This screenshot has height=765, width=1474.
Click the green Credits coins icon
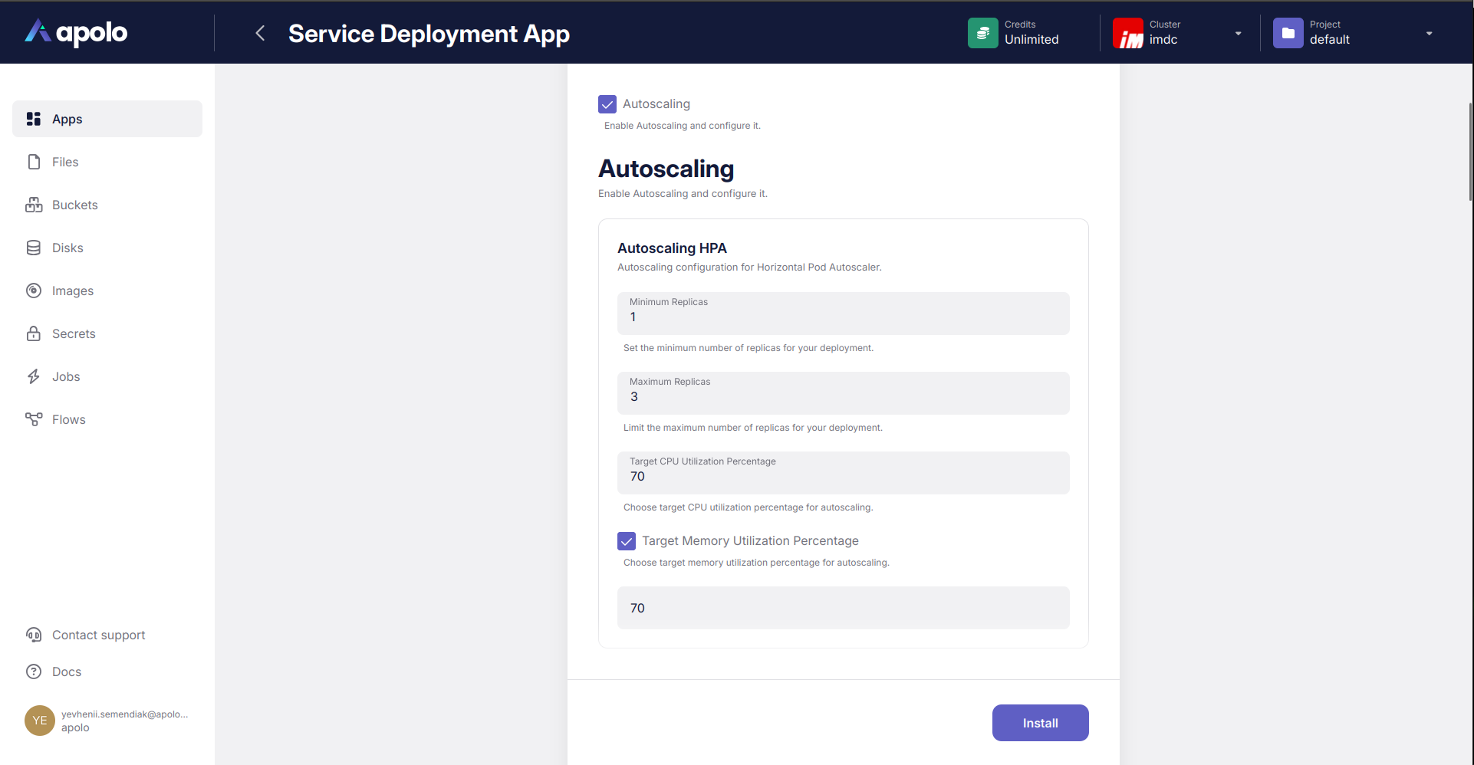[x=982, y=33]
